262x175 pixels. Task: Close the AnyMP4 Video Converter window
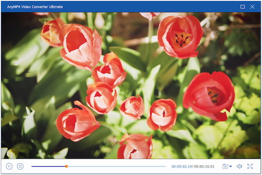click(x=252, y=7)
